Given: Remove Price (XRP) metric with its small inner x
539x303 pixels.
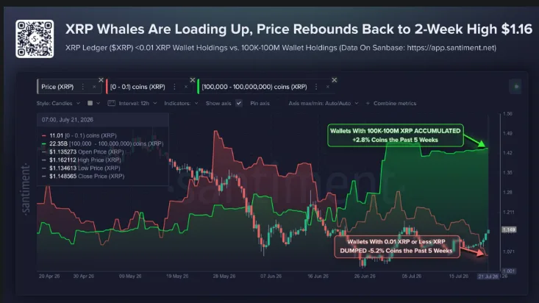Looking at the screenshot, I should click(94, 87).
